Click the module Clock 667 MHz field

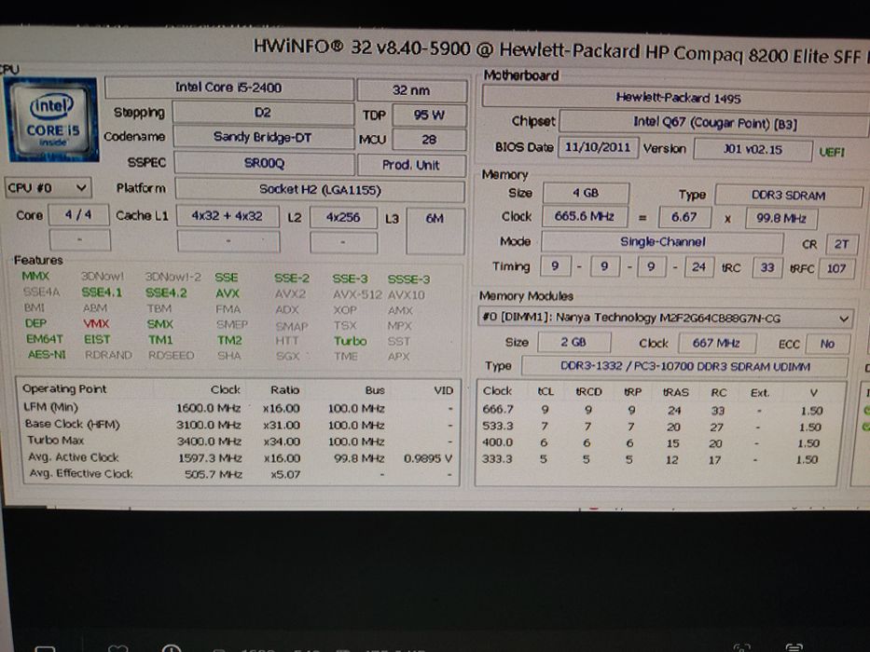(716, 343)
